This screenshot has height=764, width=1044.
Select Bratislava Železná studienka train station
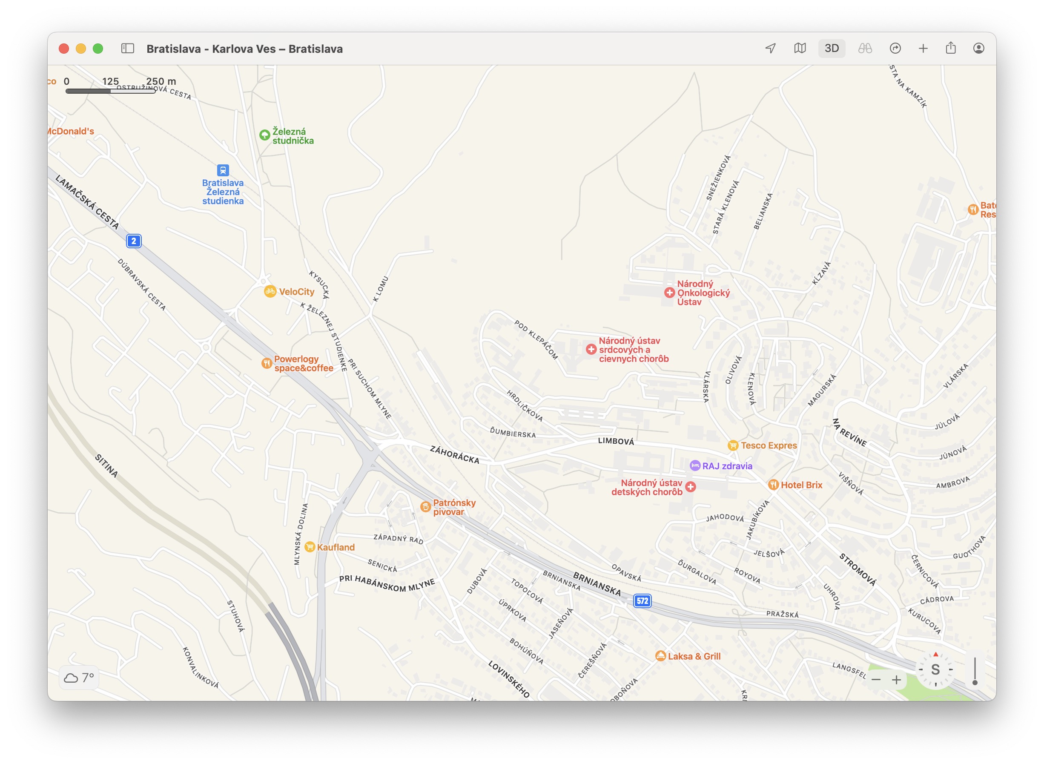tap(223, 171)
